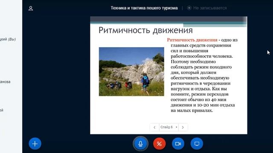Open the blue plus add menu
This screenshot has width=273, height=153.
[x=35, y=144]
